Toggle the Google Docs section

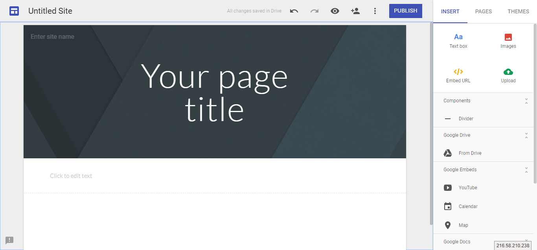[526, 241]
